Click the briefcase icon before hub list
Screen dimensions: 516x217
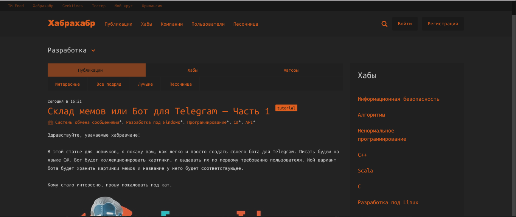point(50,122)
